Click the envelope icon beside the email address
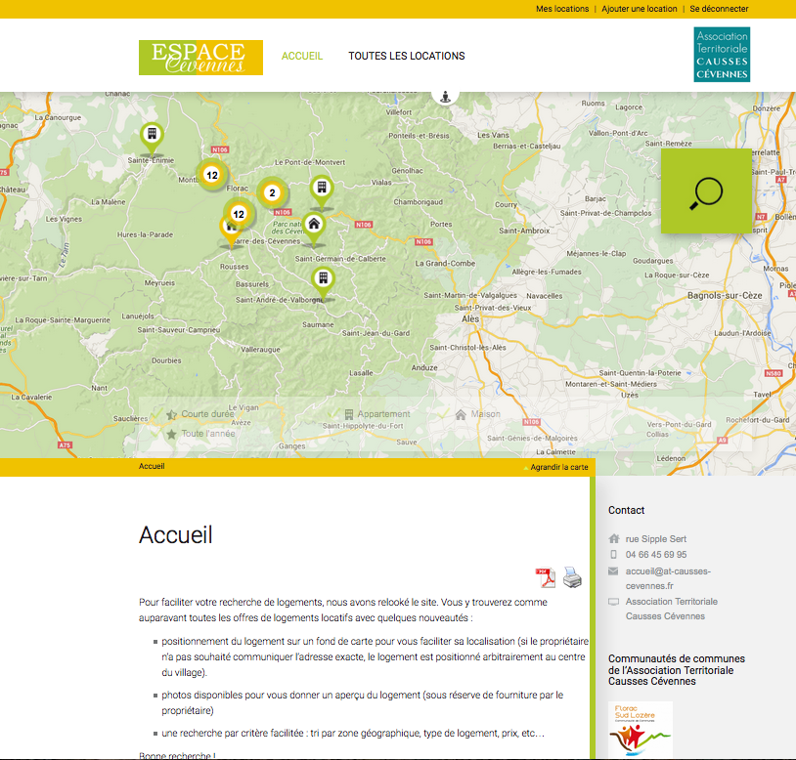This screenshot has width=796, height=760. tap(613, 571)
